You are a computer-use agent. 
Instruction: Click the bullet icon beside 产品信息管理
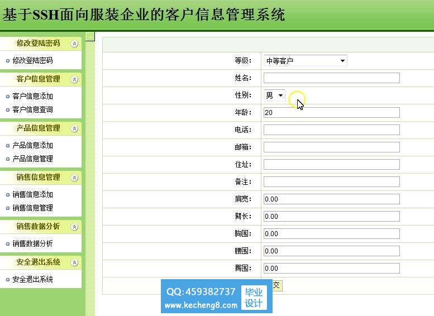coord(8,159)
